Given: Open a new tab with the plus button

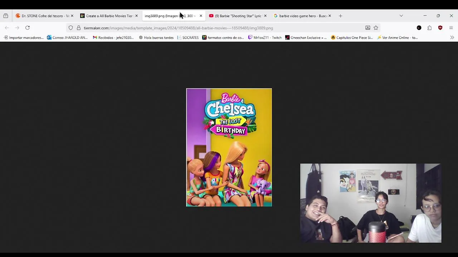Looking at the screenshot, I should pyautogui.click(x=341, y=16).
